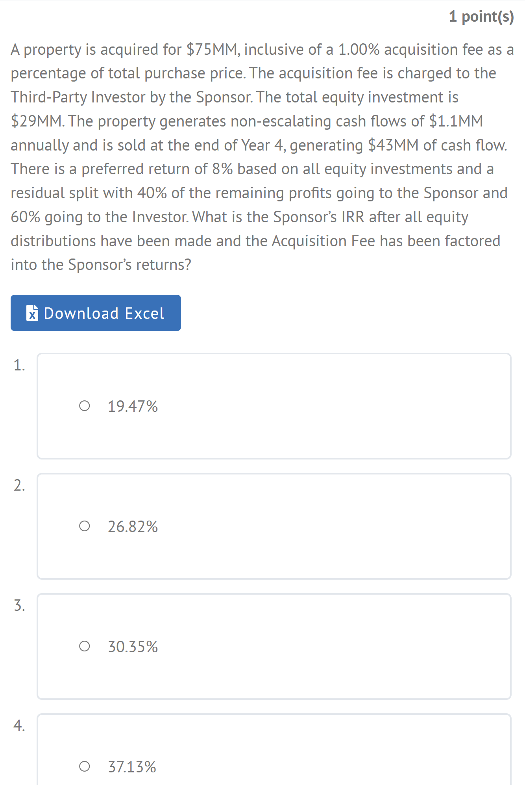Click the Excel file icon on download button
The height and width of the screenshot is (785, 525).
[32, 313]
